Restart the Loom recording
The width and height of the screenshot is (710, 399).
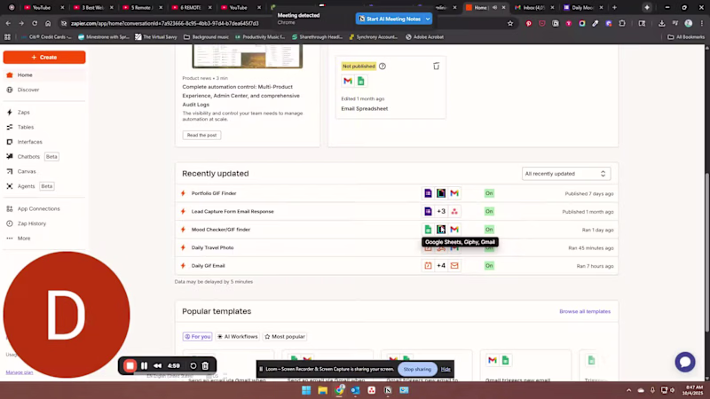pos(193,366)
